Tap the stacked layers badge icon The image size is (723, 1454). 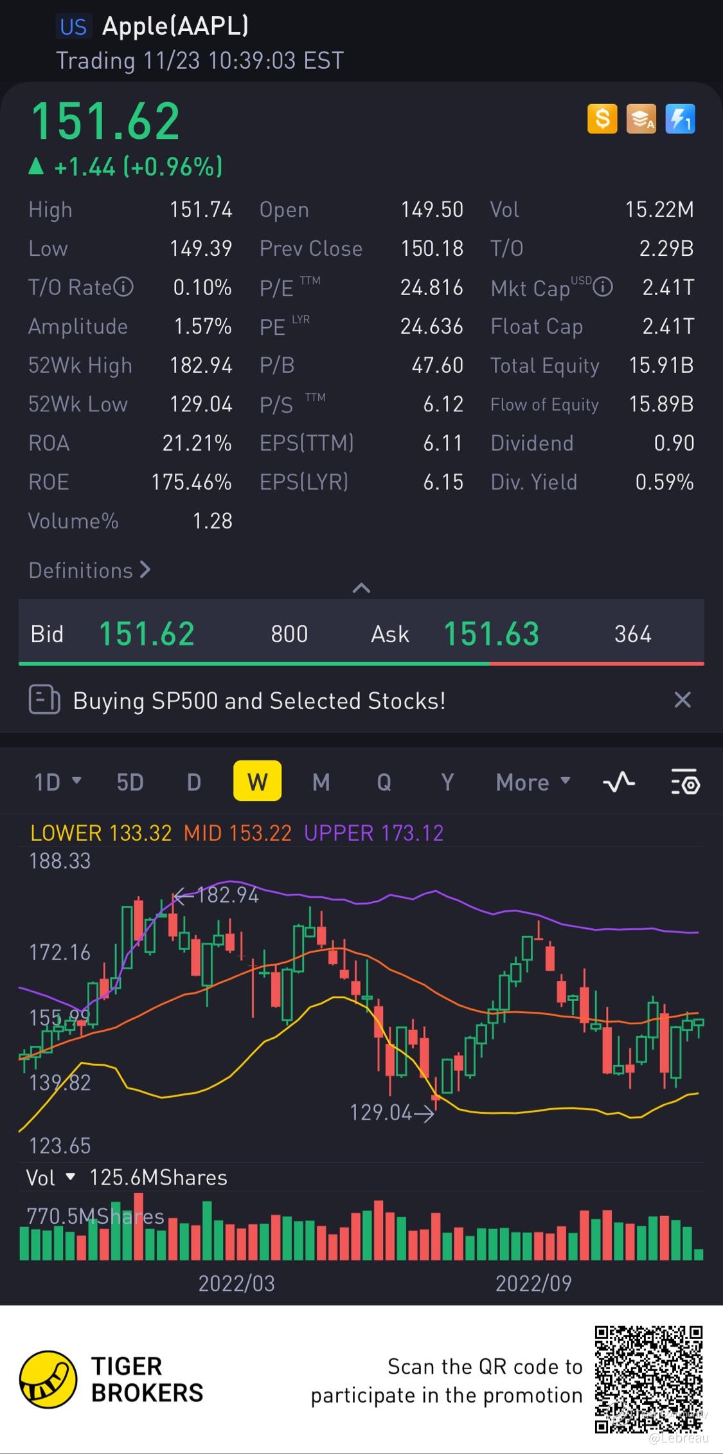[x=641, y=119]
